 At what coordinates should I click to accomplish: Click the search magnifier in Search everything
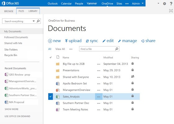click(x=38, y=21)
